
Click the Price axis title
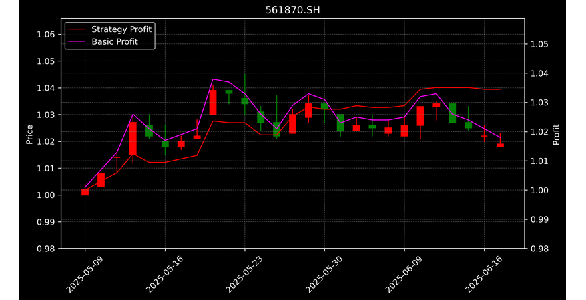tap(29, 134)
